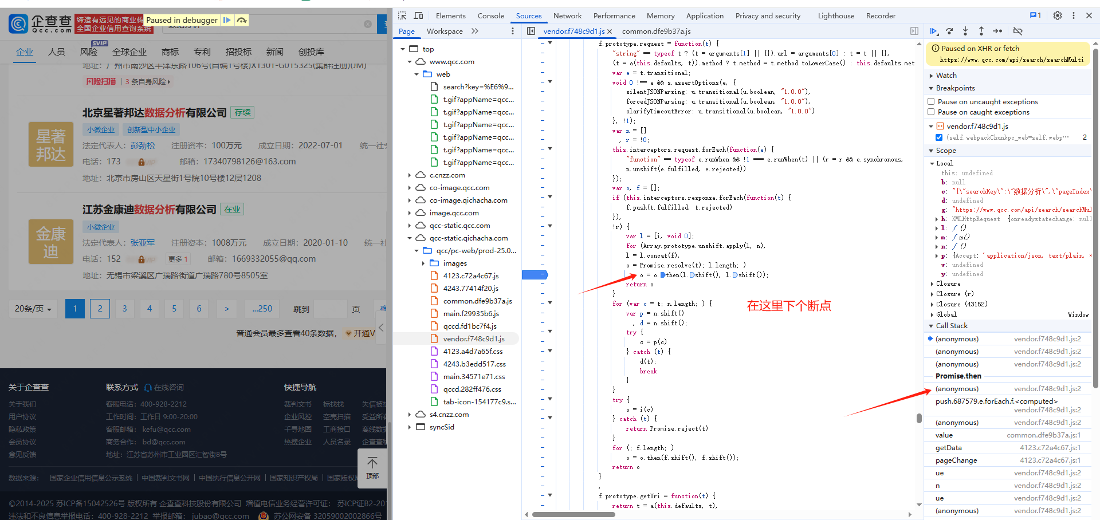Open page size 20条/页 dropdown

[33, 309]
